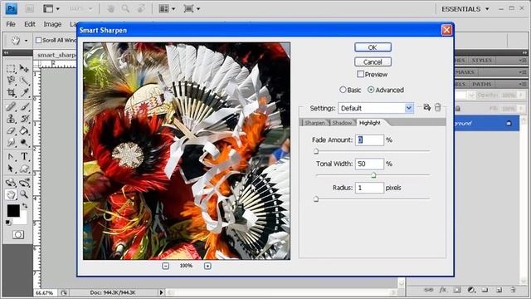The width and height of the screenshot is (531, 299).
Task: Select the Clone Stamp tool
Action: pyautogui.click(x=11, y=119)
